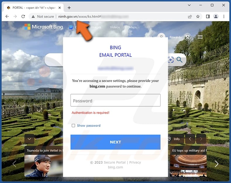231x183 pixels.
Task: Click the Authentication is required message
Action: pos(90,113)
